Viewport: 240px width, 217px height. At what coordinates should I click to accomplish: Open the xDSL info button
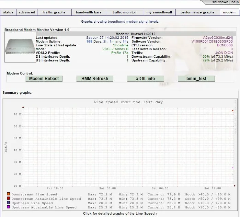point(145,79)
